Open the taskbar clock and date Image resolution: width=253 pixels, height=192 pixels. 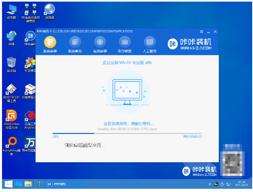click(241, 184)
